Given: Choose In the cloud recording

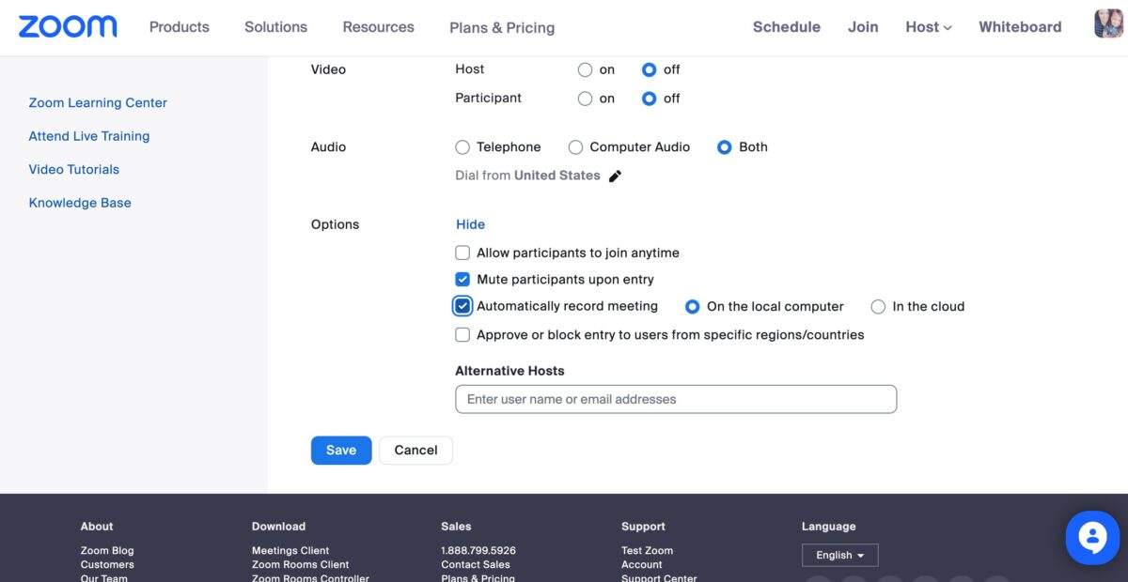Looking at the screenshot, I should click(878, 307).
